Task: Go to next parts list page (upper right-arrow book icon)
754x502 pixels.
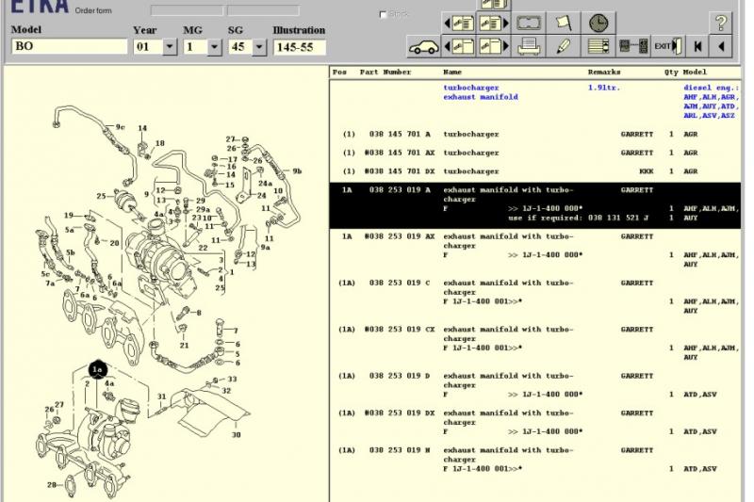Action: click(493, 23)
